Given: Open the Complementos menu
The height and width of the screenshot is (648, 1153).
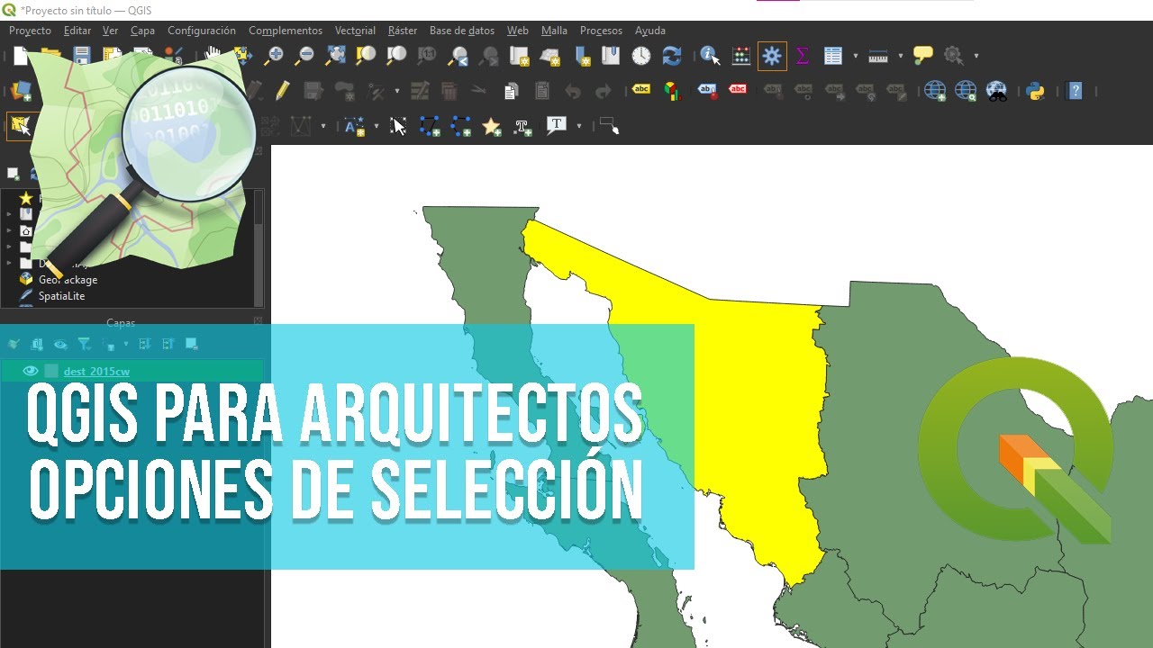Looking at the screenshot, I should [x=285, y=31].
